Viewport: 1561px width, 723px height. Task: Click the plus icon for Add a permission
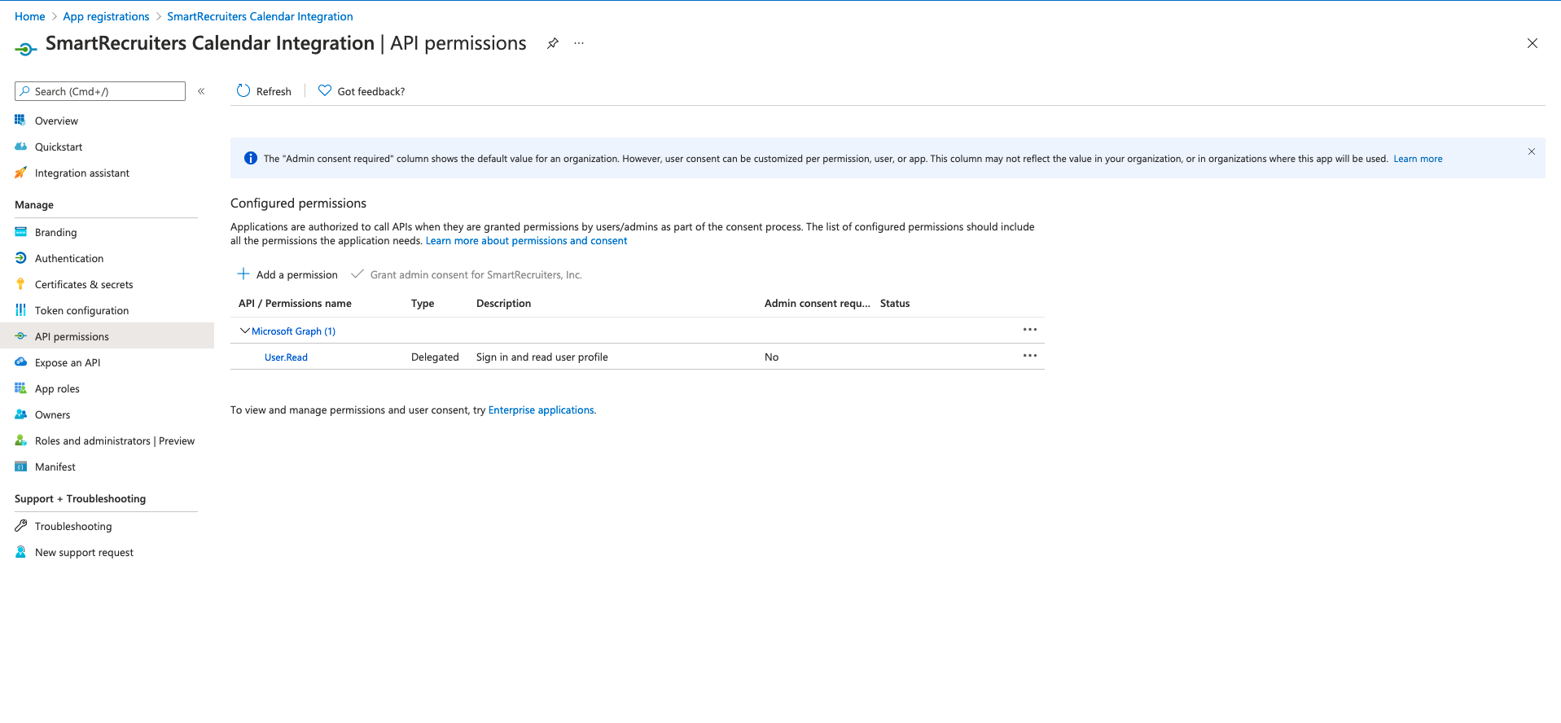point(243,274)
